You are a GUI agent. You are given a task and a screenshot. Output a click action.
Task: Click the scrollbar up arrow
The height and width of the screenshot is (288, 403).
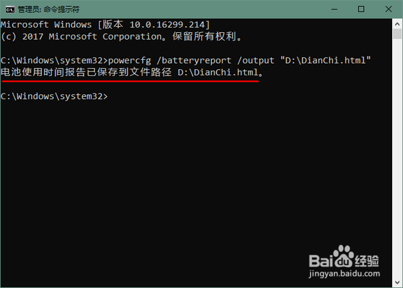(398, 24)
